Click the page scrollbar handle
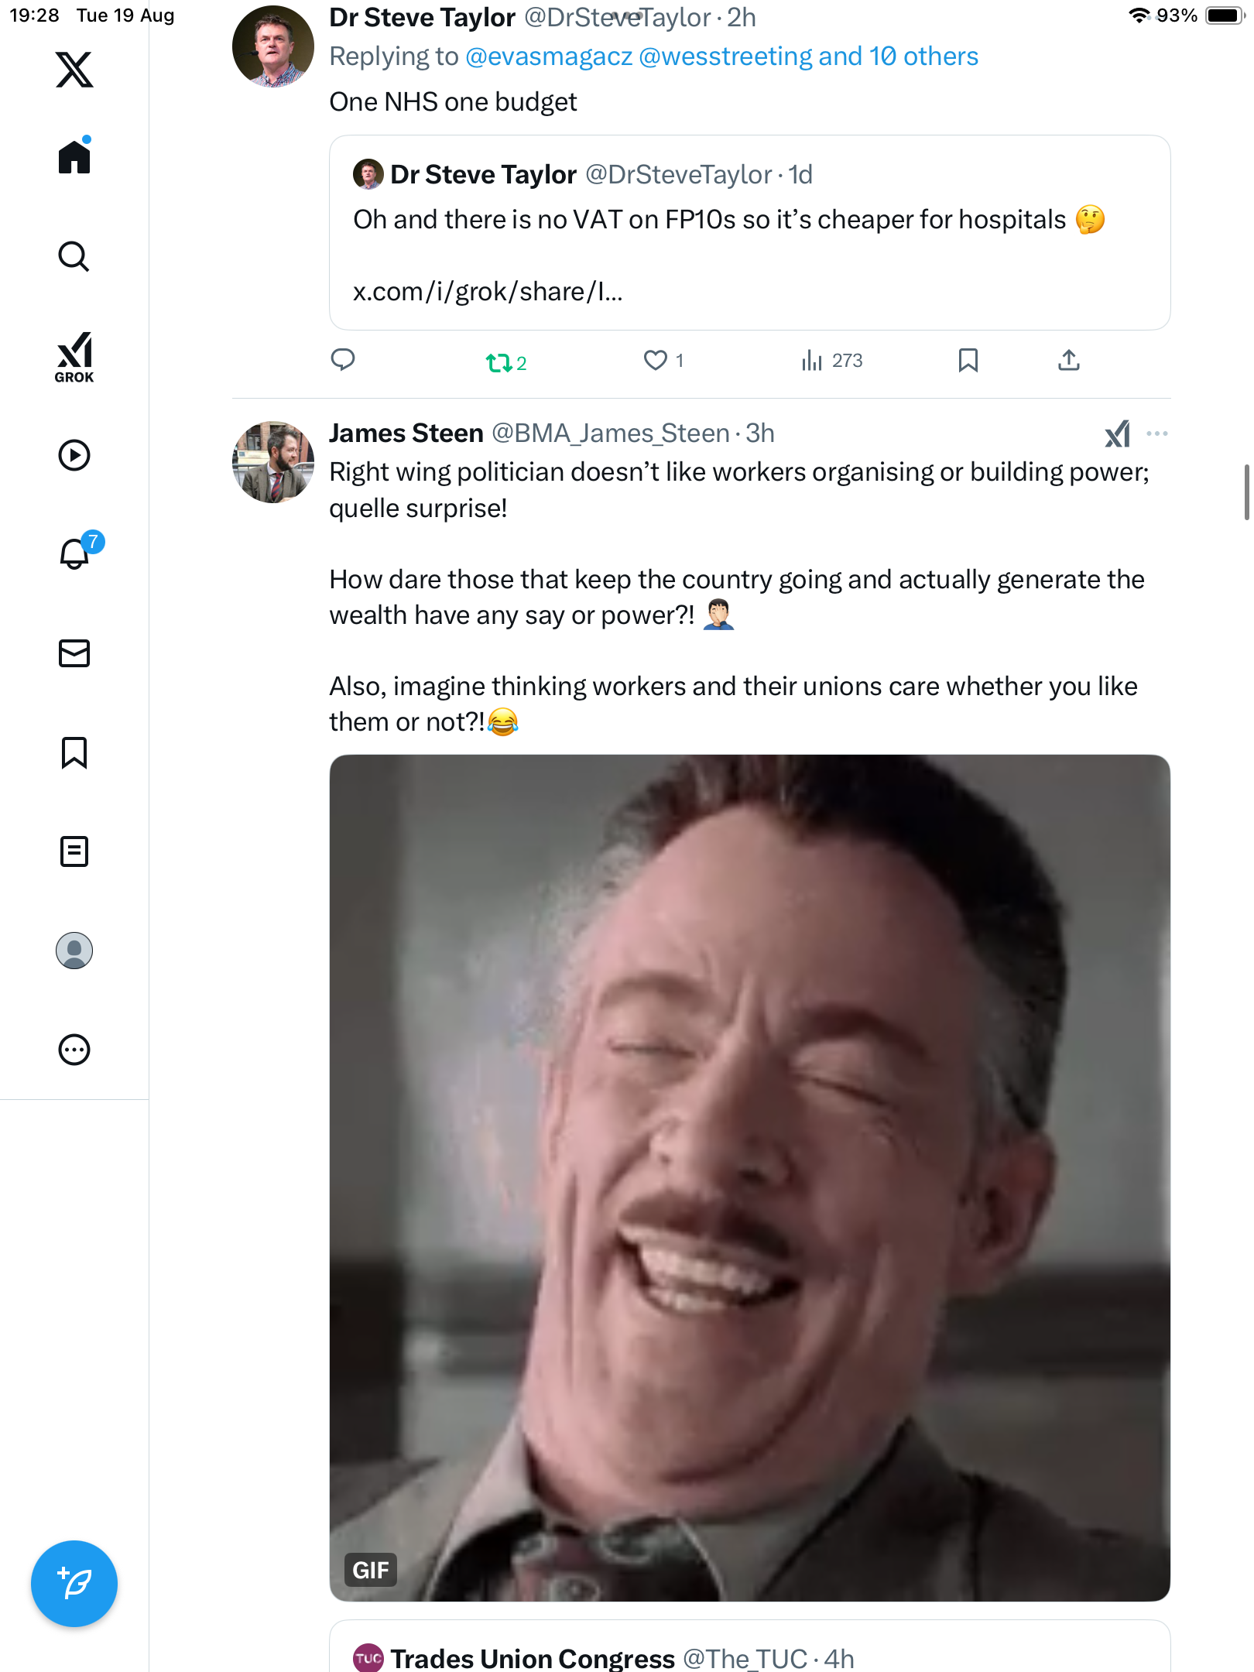 [x=1246, y=492]
